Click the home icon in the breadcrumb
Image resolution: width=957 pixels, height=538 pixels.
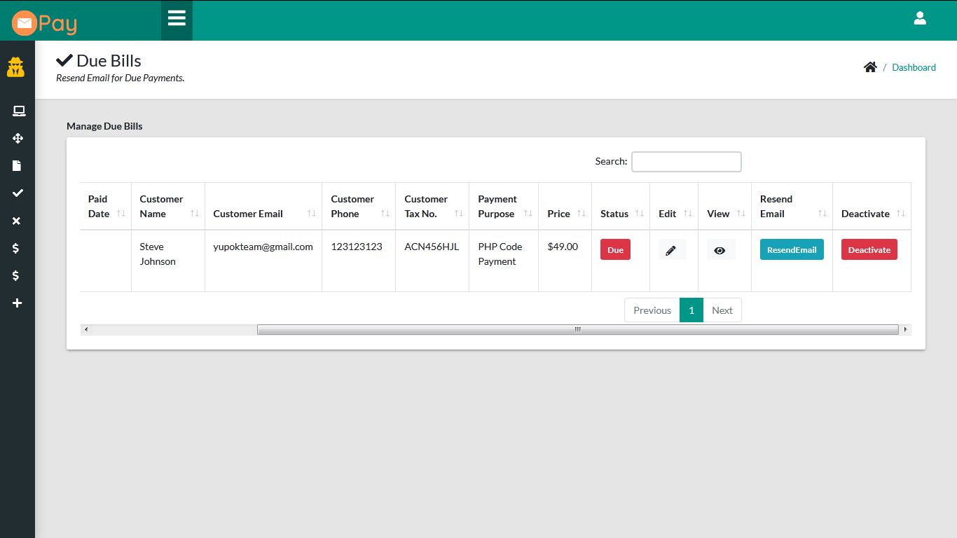pyautogui.click(x=870, y=66)
